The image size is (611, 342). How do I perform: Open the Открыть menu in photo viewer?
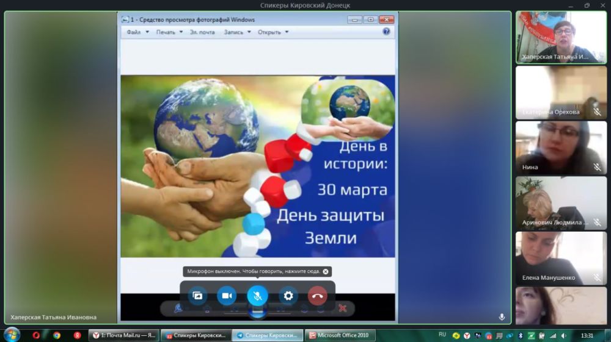(x=273, y=32)
